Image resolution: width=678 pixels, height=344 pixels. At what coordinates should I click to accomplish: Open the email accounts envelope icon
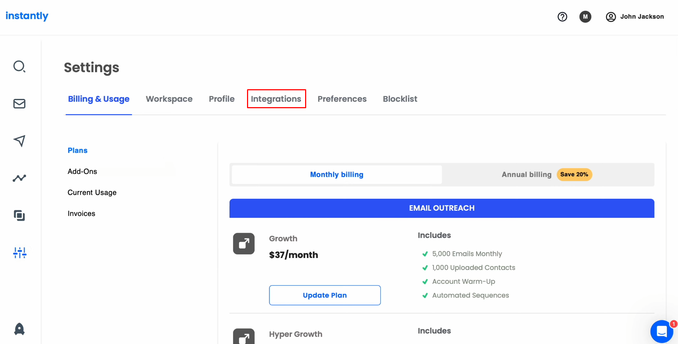click(19, 104)
